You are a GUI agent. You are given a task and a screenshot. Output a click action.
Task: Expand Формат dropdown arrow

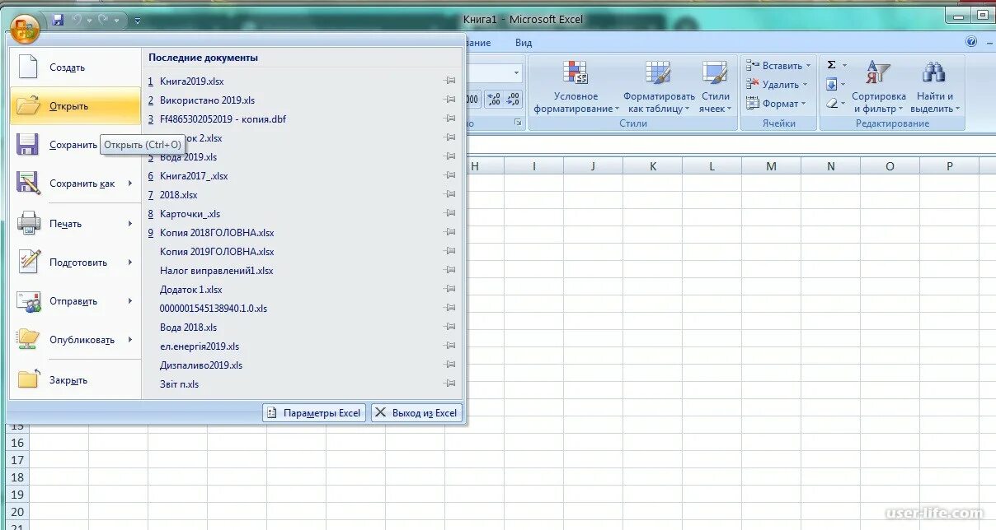click(x=804, y=104)
